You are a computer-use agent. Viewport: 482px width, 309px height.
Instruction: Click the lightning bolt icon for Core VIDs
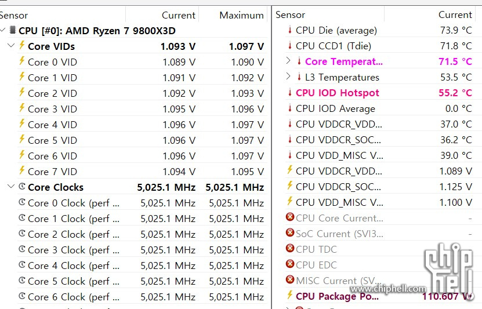point(22,46)
